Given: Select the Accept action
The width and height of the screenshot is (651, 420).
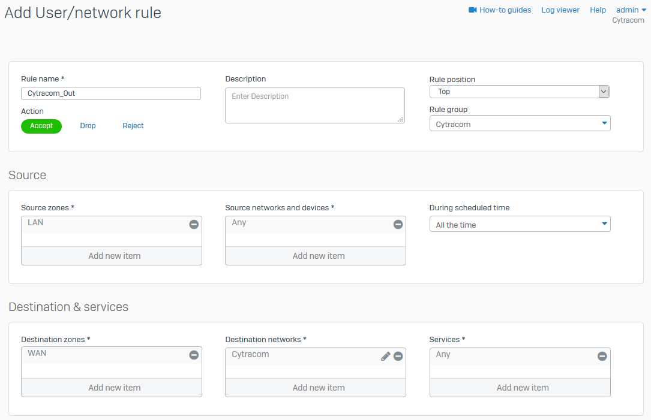Looking at the screenshot, I should [41, 126].
